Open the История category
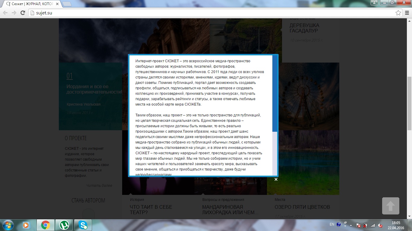412x231 pixels. [137, 199]
